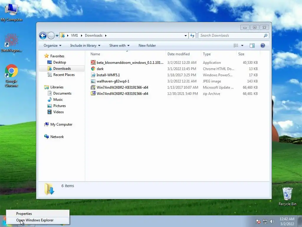Select the Recycle Bin desktop icon
Viewport: 302px width, 227px height.
[287, 196]
